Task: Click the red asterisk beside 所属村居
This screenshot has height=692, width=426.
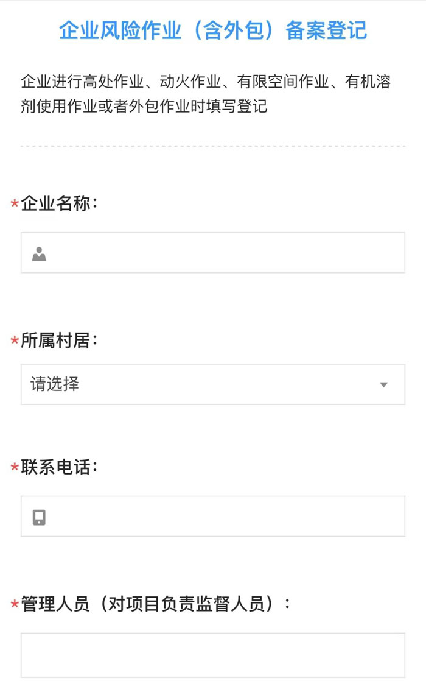Action: click(15, 342)
